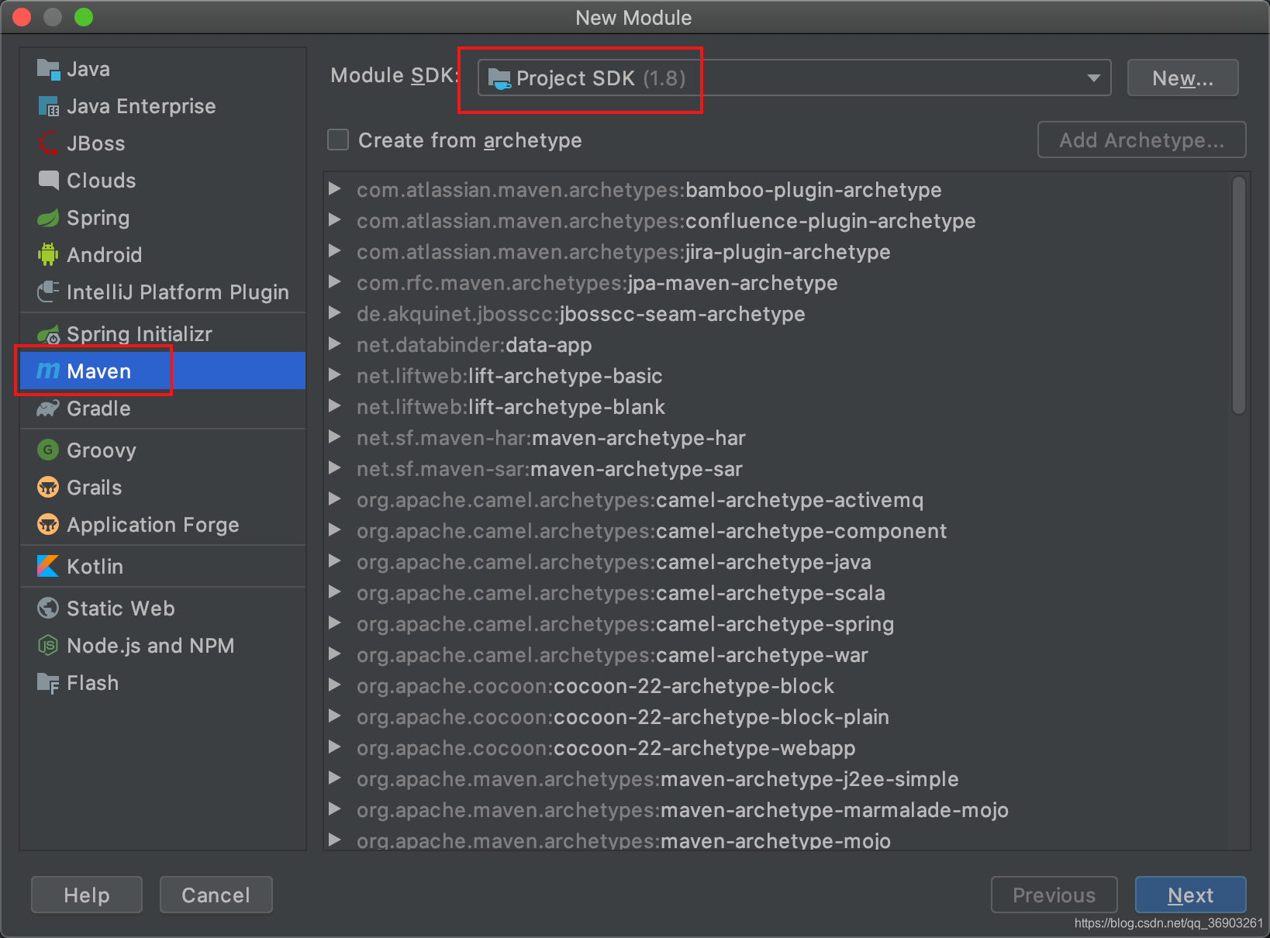Select maven-archetype-j2ee-simple archetype

point(657,779)
